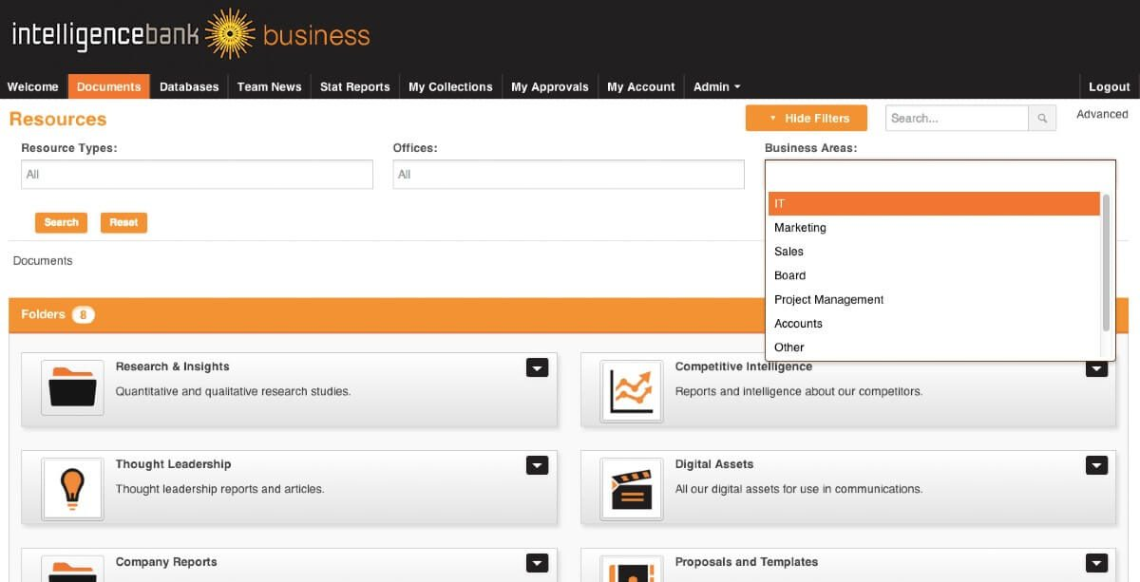Expand Thought Leadership options arrow
Screen dimensions: 1140x582
(x=538, y=465)
